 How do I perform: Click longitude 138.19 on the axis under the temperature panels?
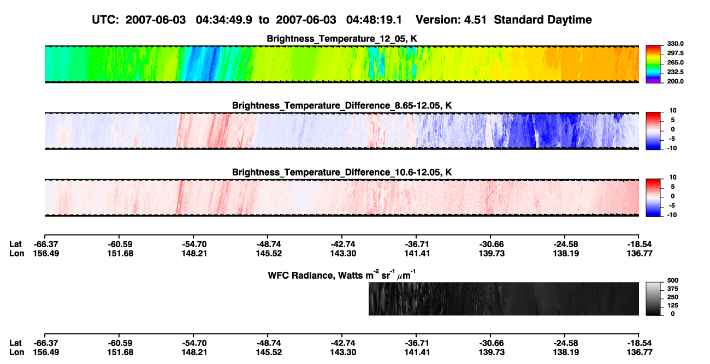565,253
